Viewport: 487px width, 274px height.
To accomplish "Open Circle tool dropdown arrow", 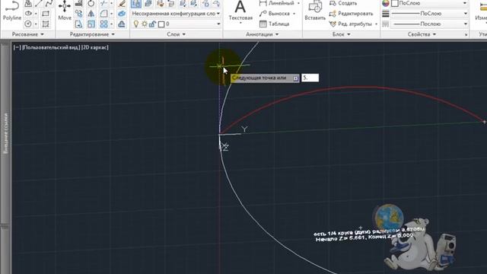I will (x=36, y=24).
